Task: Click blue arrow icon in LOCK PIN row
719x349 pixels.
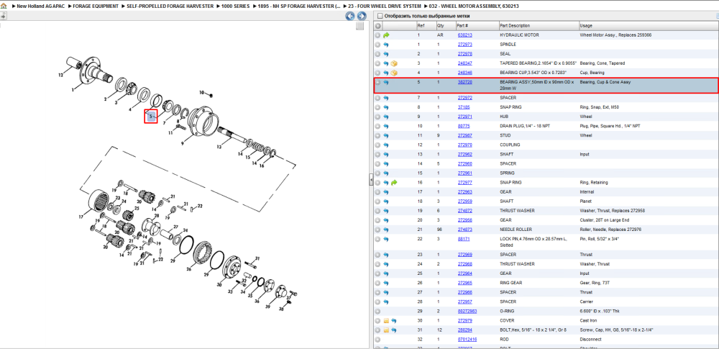Action: pos(386,239)
